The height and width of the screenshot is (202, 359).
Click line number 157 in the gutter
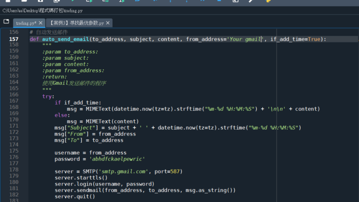(x=13, y=39)
